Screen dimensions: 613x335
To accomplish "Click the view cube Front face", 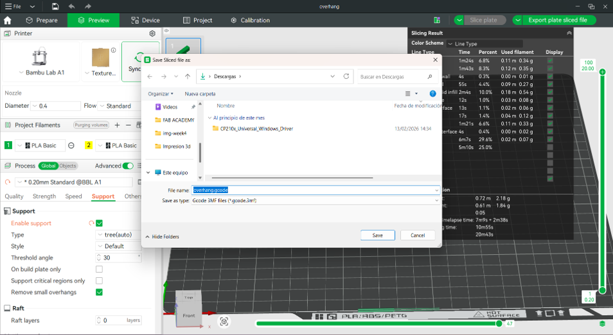I will click(189, 316).
